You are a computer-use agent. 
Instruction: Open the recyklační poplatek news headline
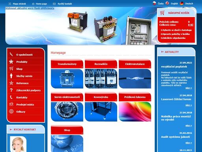click(x=174, y=66)
